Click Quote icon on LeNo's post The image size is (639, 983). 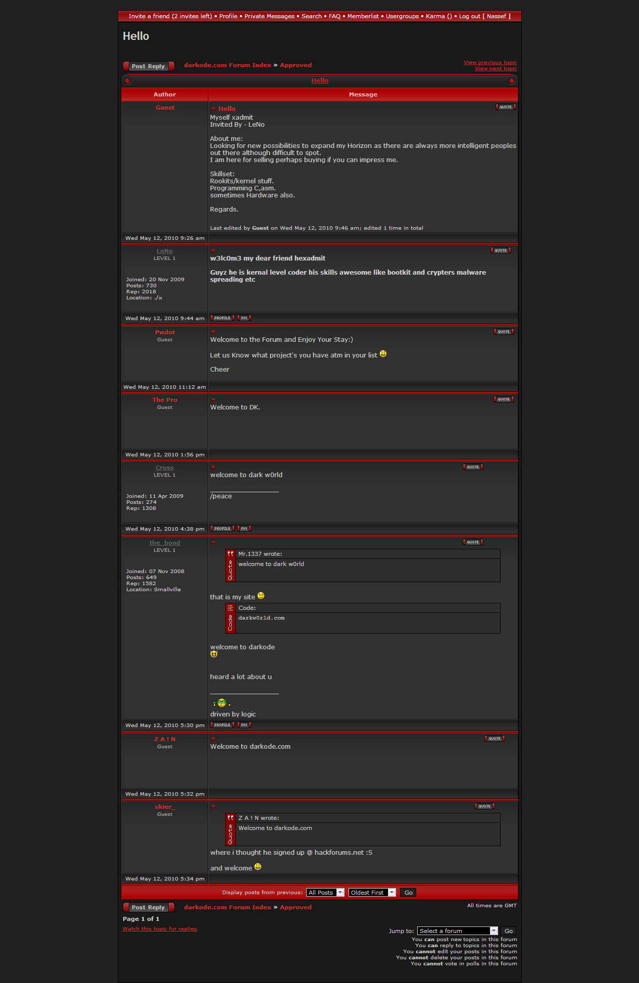click(501, 250)
